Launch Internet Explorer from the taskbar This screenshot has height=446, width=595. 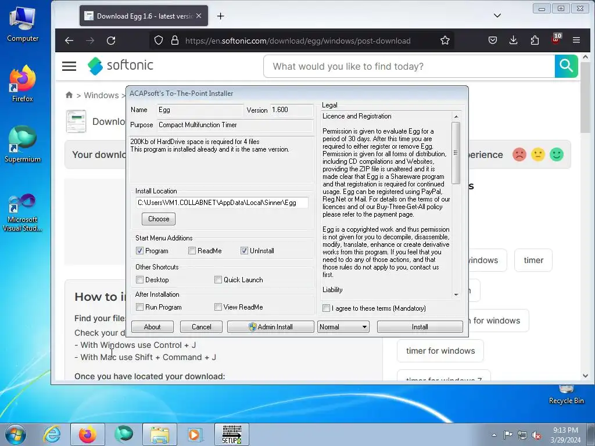tap(52, 434)
